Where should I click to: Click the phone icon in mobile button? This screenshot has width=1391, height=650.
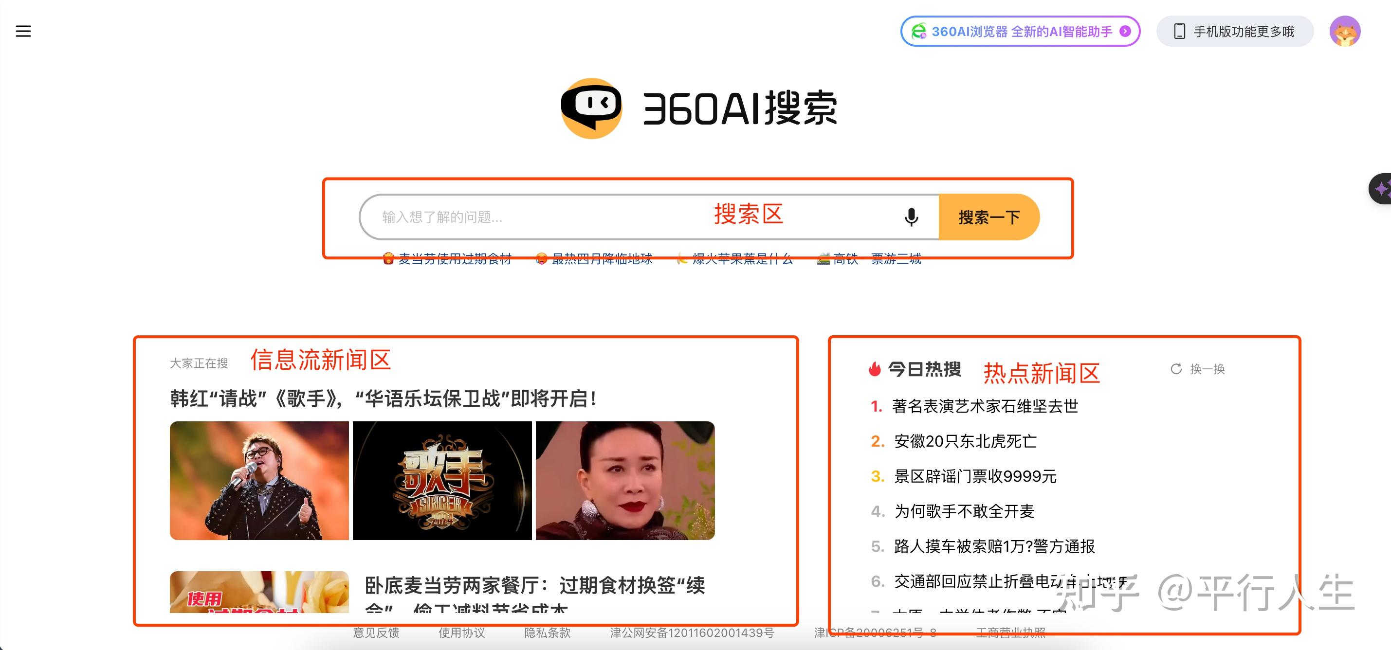click(1180, 31)
